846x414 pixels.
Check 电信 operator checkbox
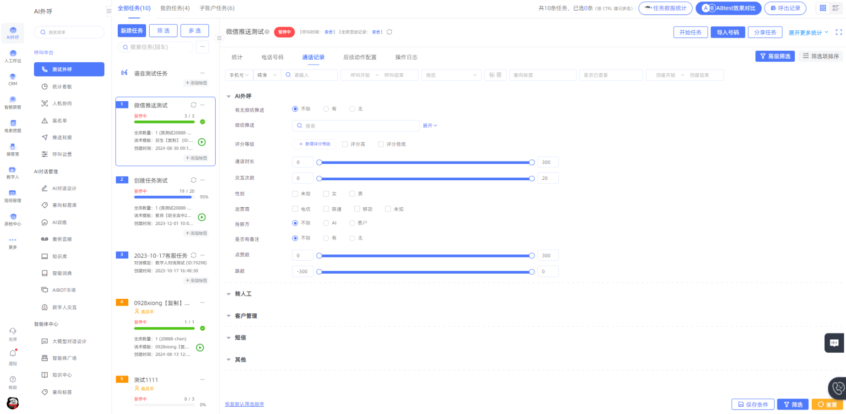pos(295,209)
